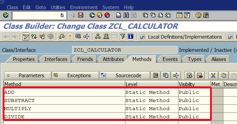
Task: Test the class with the Test/Execute icon
Action: coord(78,37)
